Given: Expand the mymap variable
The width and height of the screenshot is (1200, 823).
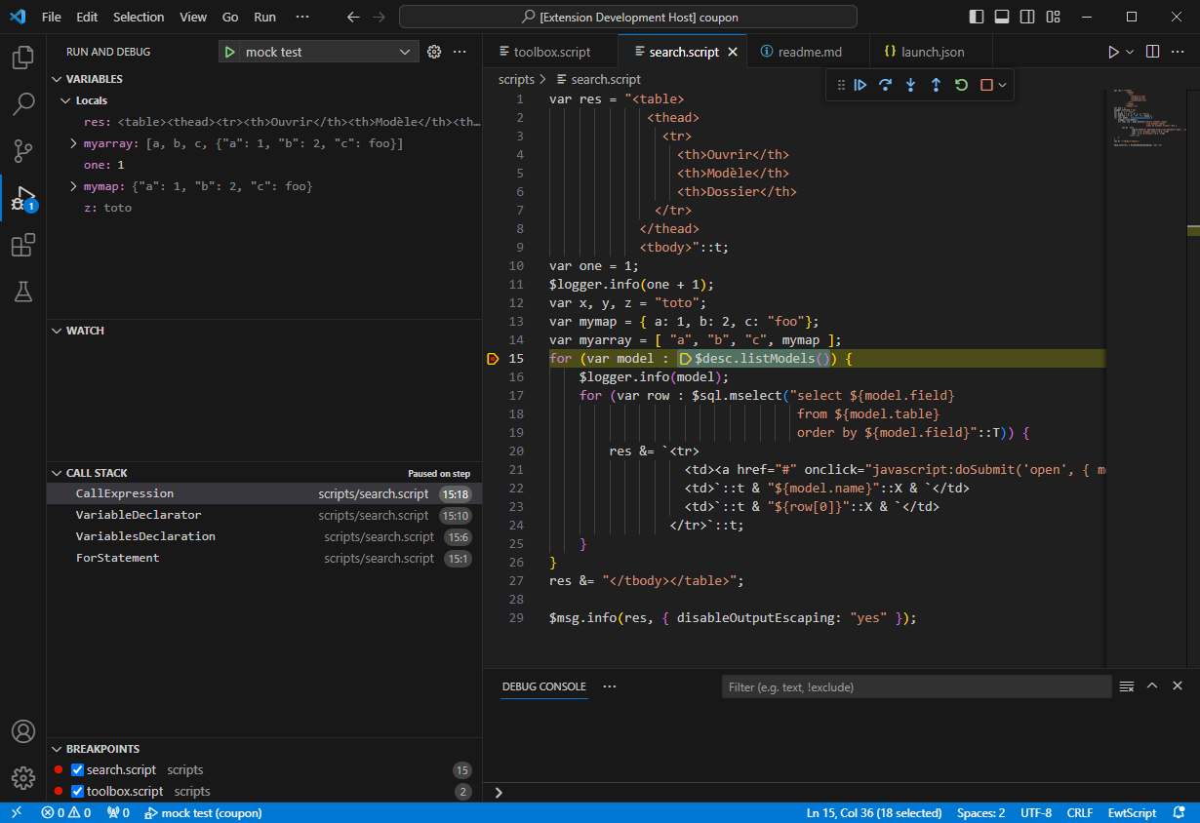Looking at the screenshot, I should coord(74,186).
